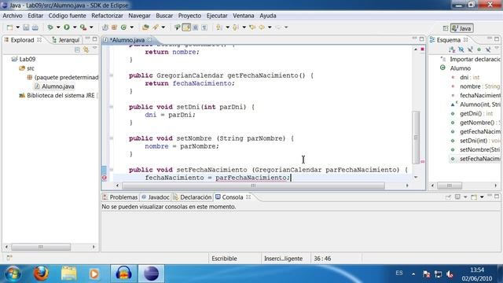The height and width of the screenshot is (283, 503).
Task: Click the volume icon in system tray
Action: 450,274
